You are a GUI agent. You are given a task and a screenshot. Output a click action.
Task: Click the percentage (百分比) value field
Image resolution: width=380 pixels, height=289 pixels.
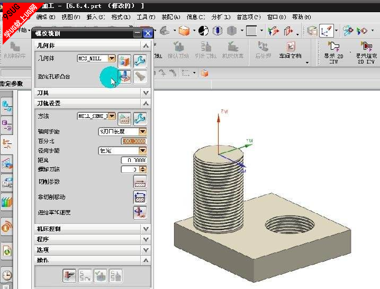tap(134, 141)
